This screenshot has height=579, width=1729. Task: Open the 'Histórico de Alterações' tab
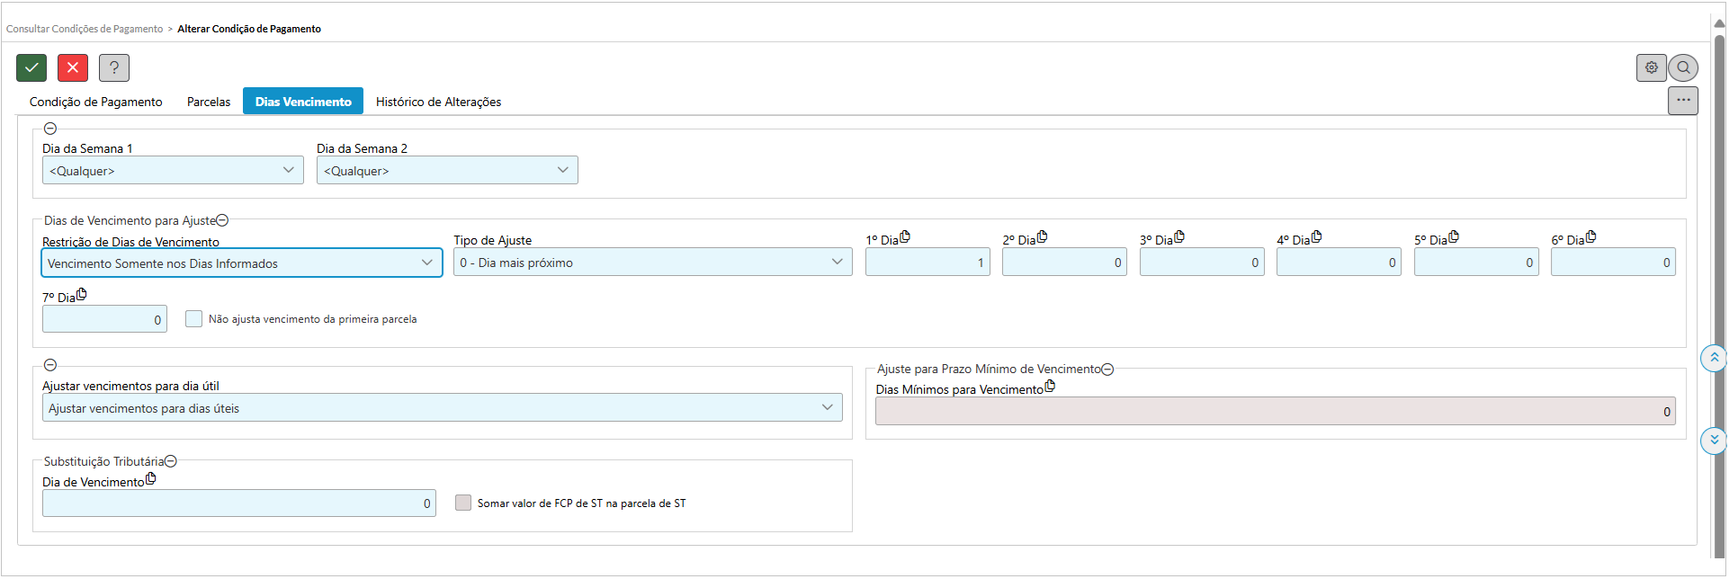click(x=438, y=102)
